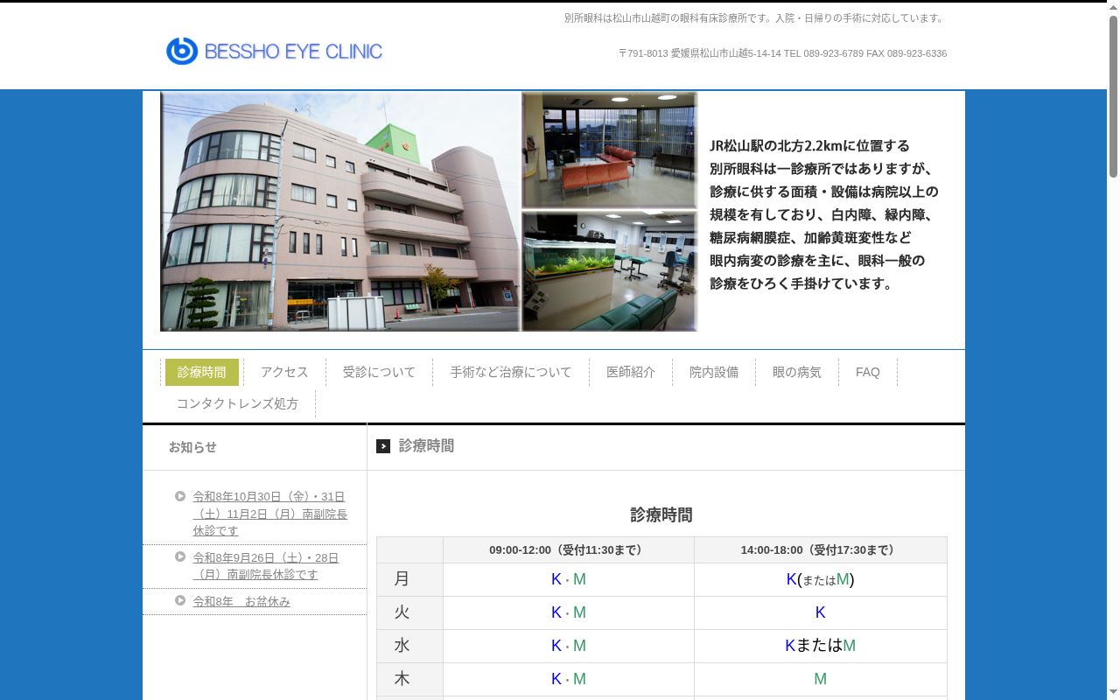Open 眼の病気 navigation item
The height and width of the screenshot is (700, 1120).
(x=797, y=372)
